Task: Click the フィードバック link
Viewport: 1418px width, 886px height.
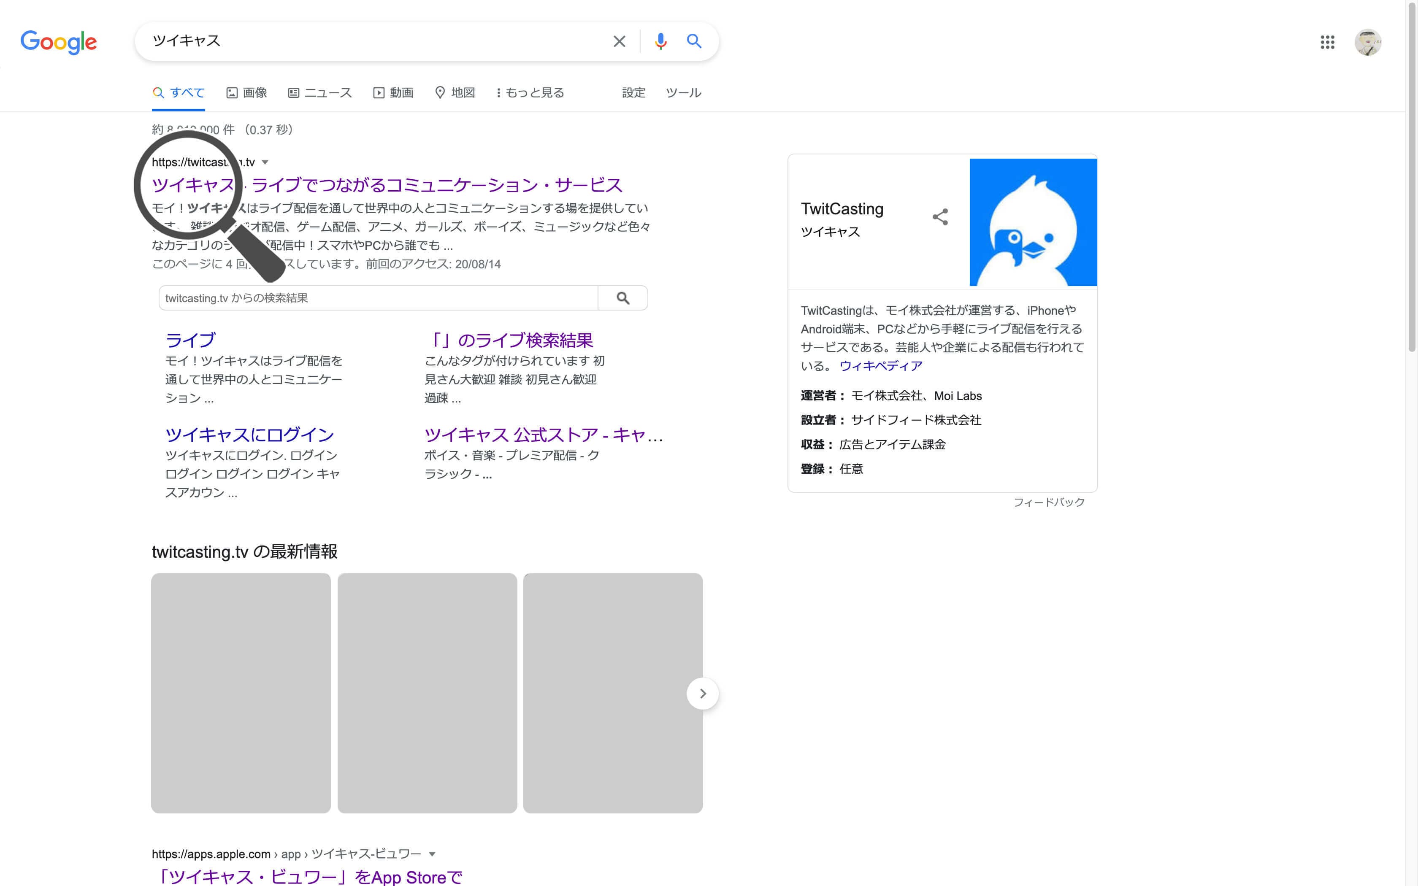Action: (1049, 502)
